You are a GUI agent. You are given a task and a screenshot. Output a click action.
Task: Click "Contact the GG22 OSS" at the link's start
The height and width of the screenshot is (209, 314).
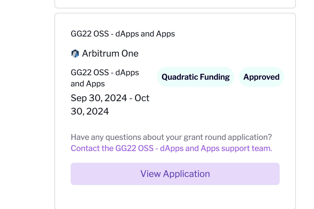tap(112, 148)
